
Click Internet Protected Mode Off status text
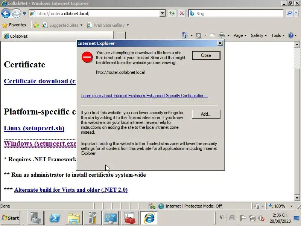pyautogui.click(x=194, y=206)
